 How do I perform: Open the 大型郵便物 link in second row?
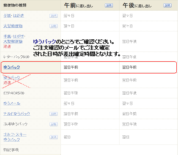(x=13, y=26)
